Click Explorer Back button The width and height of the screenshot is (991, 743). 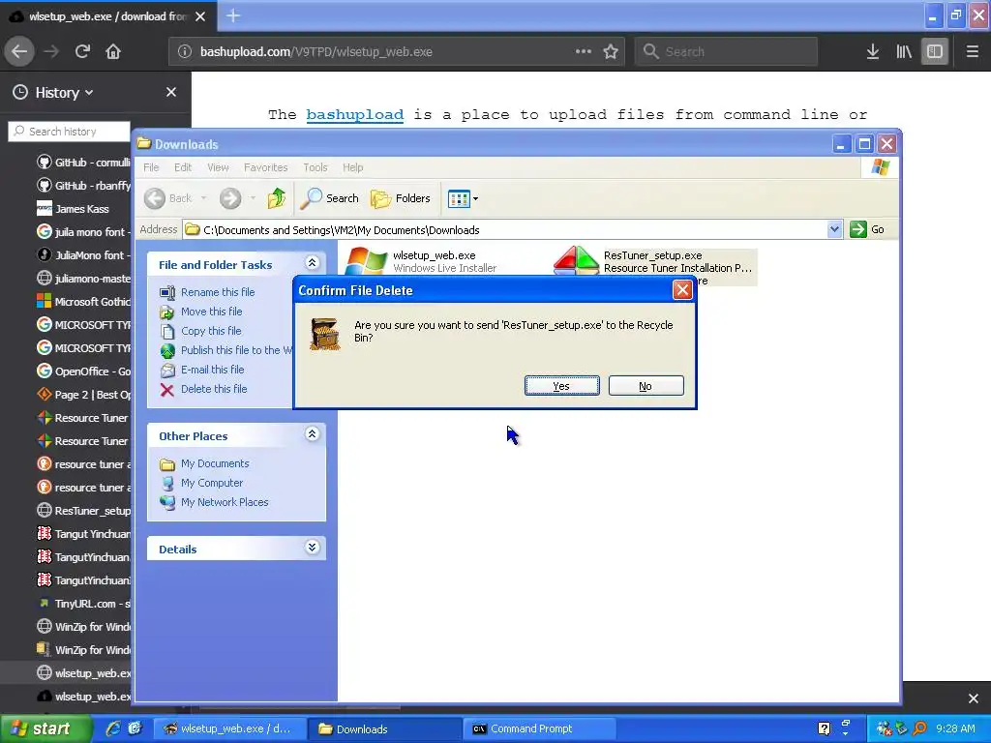167,198
